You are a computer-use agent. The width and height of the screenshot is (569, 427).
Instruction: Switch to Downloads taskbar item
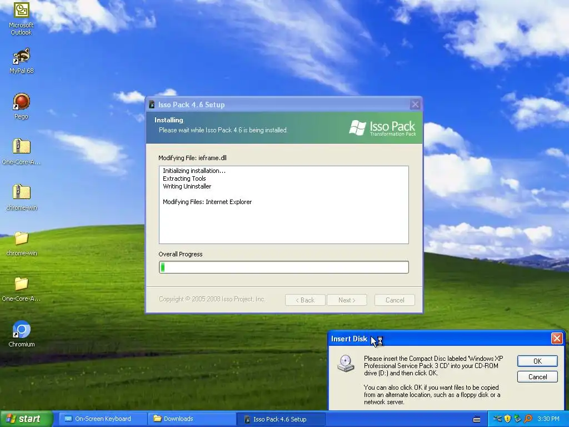(x=191, y=419)
